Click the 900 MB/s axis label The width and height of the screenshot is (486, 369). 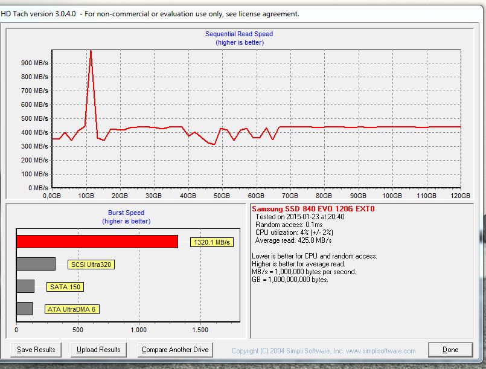click(34, 63)
